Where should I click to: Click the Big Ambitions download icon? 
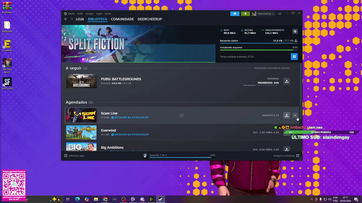pyautogui.click(x=286, y=149)
